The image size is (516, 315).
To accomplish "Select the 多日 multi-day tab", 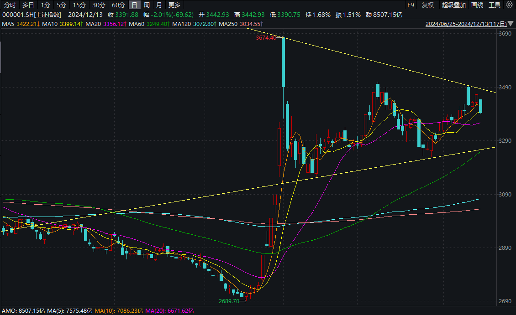I will coord(28,5).
